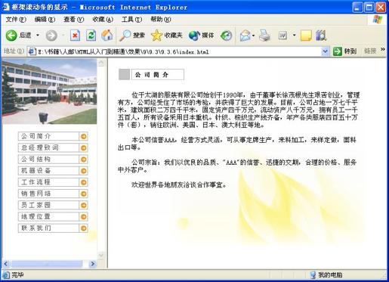Stop loading with the red X icon
The image size is (389, 282).
click(x=75, y=36)
